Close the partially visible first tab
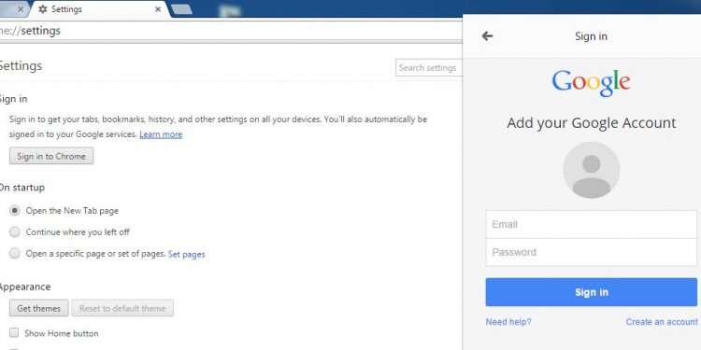 click(21, 9)
